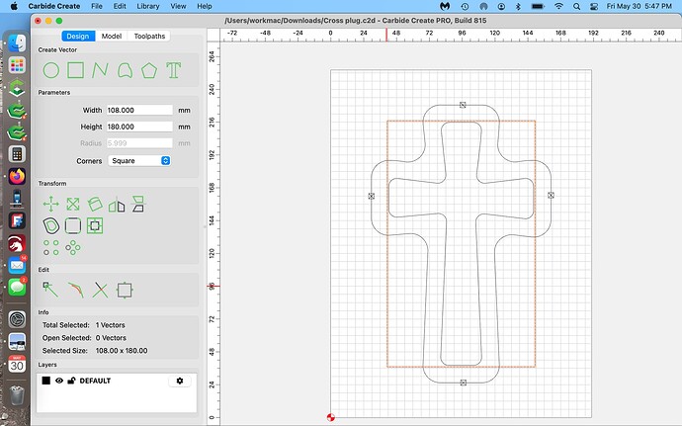Select the DEFAULT layer name
682x426 pixels.
[x=95, y=381]
